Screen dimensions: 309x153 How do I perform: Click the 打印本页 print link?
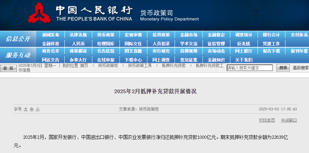[267, 120]
